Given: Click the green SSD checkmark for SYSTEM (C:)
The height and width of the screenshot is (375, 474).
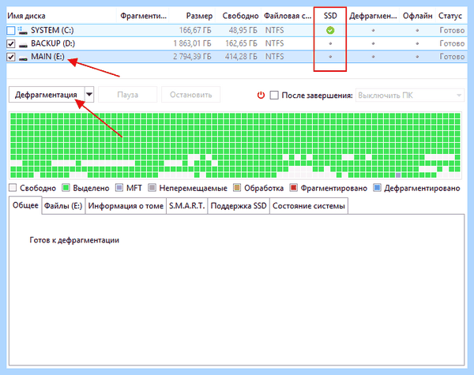Looking at the screenshot, I should (x=330, y=30).
